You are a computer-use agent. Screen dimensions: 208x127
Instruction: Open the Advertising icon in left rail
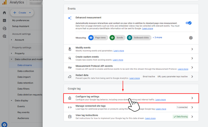pyautogui.click(x=4, y=36)
